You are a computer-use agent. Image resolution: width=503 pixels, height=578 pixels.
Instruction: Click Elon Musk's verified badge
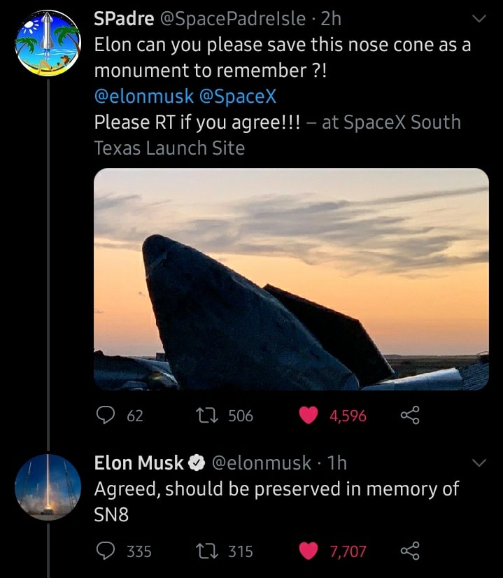pos(197,463)
